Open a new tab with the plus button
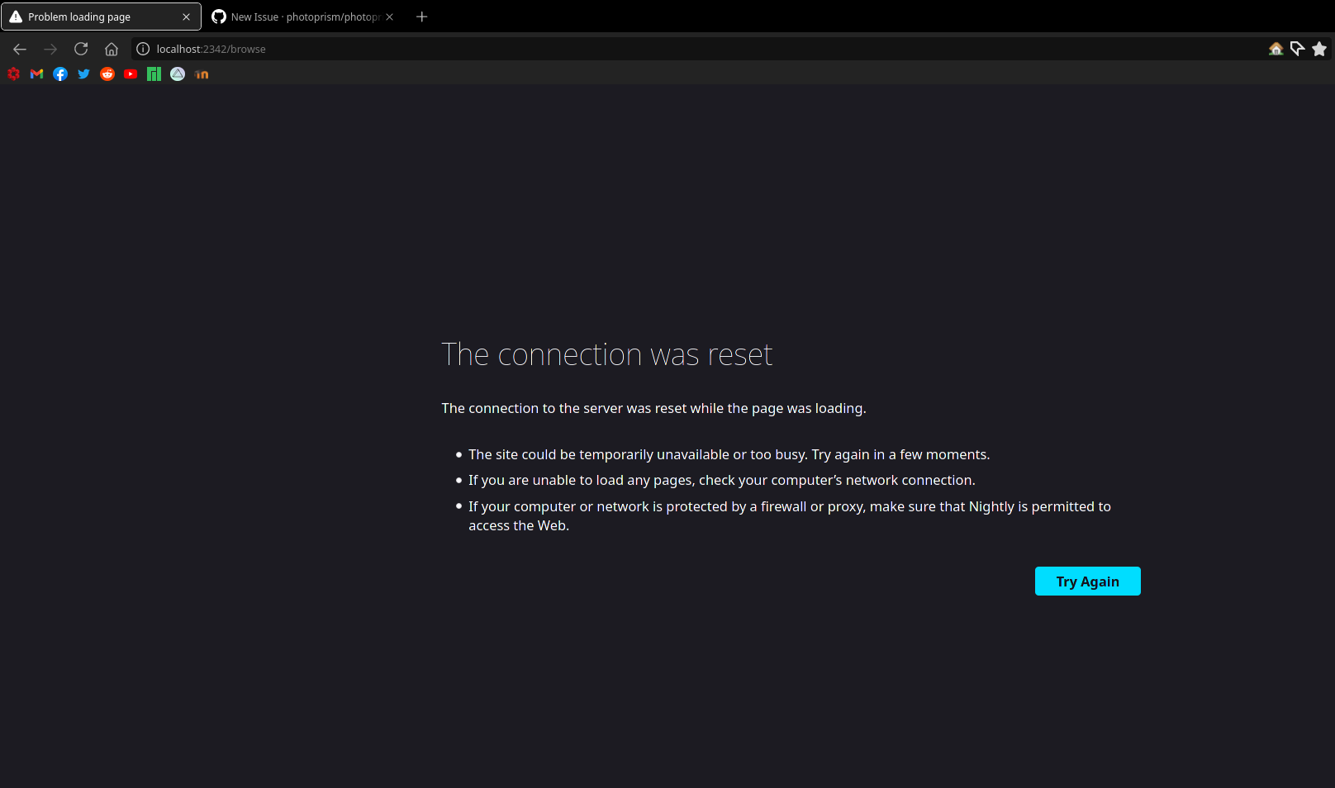Viewport: 1335px width, 788px height. [421, 17]
